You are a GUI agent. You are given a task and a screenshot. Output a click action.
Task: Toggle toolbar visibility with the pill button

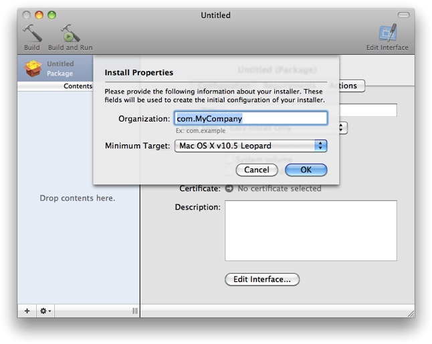403,15
